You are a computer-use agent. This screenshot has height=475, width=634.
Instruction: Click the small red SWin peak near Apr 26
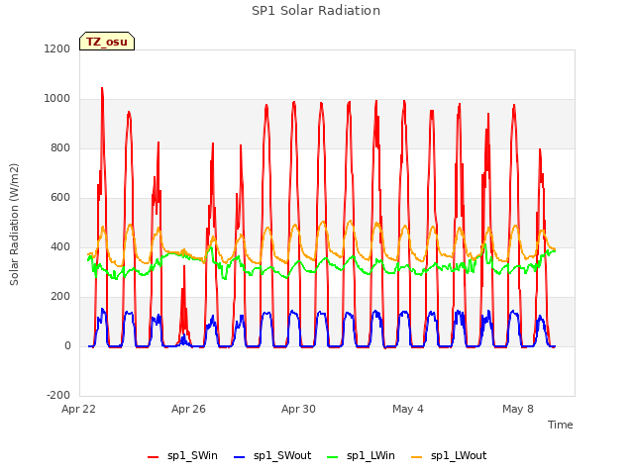[x=184, y=267]
